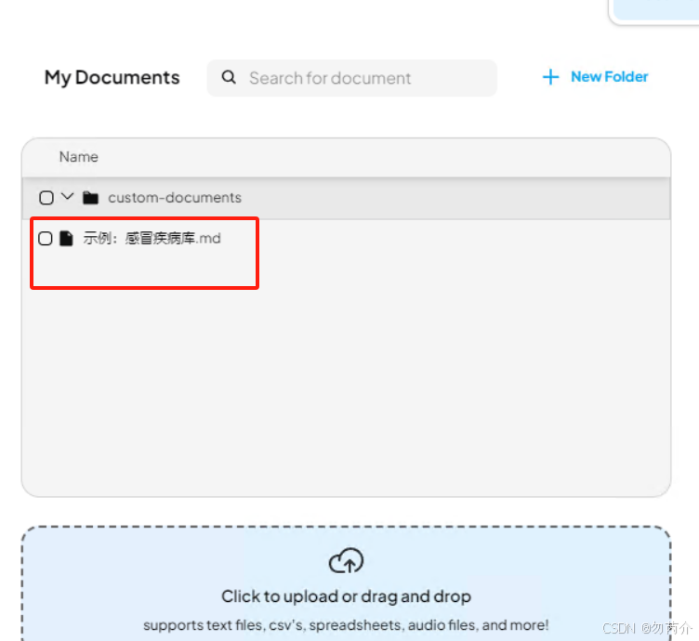Click the cloud upload icon
Screen dimensions: 699x641
[346, 561]
